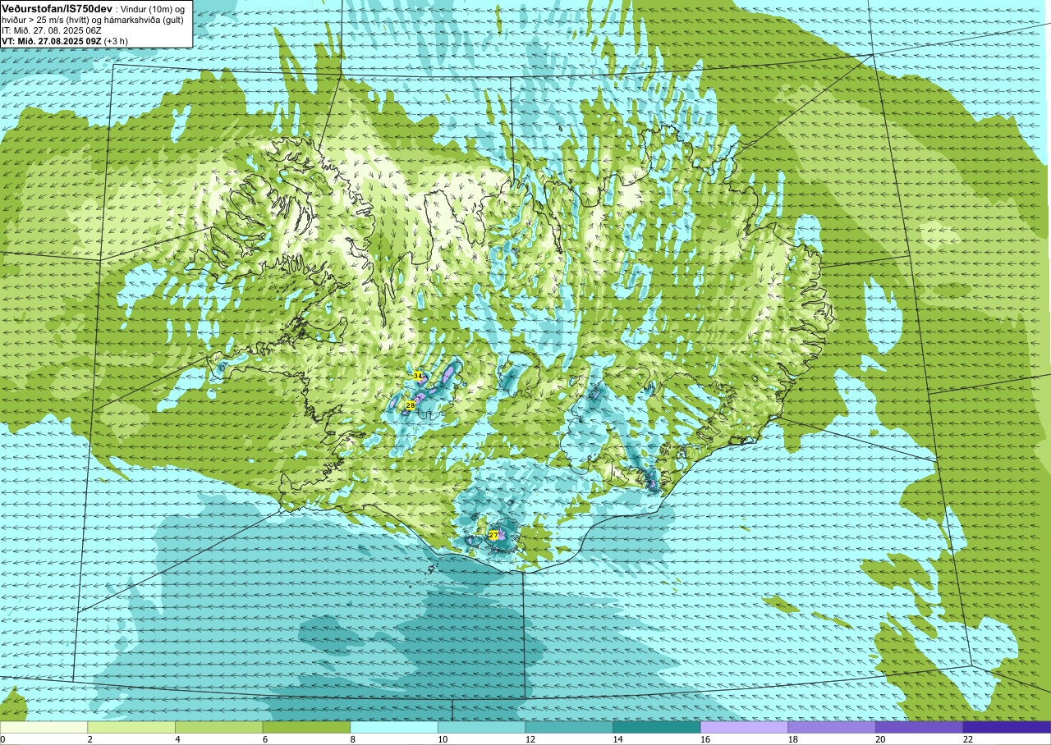The height and width of the screenshot is (745, 1051).
Task: Pick the light yellow-green 2–4 m/s swatch
Action: tap(131, 727)
